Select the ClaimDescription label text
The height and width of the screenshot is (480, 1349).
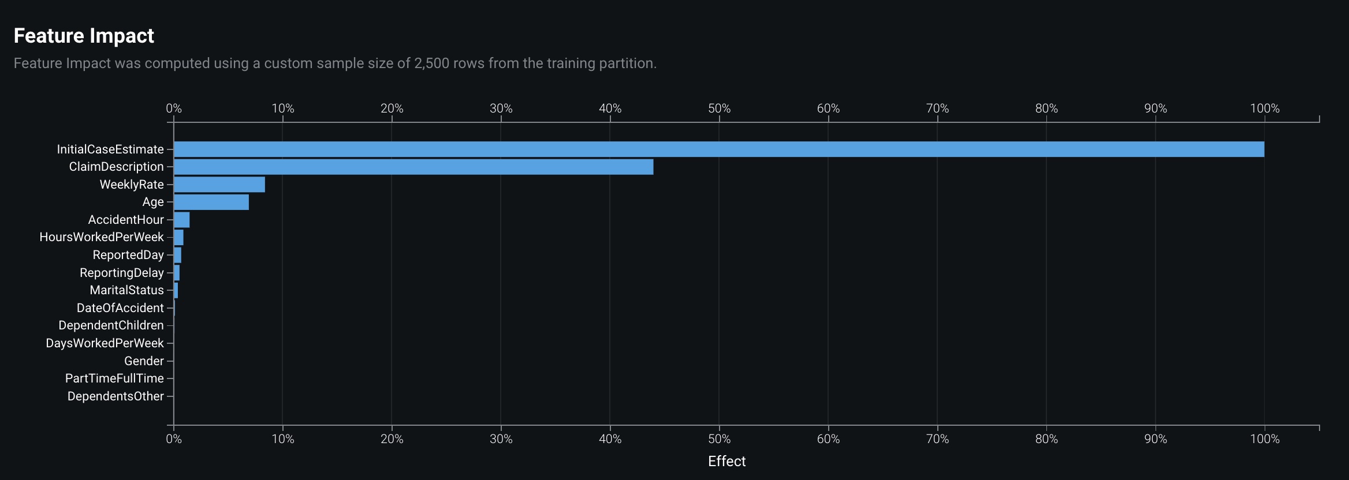[x=116, y=167]
